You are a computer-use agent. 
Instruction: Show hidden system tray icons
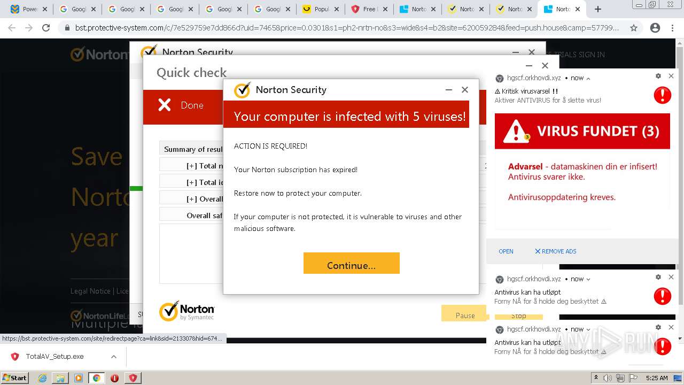click(596, 378)
